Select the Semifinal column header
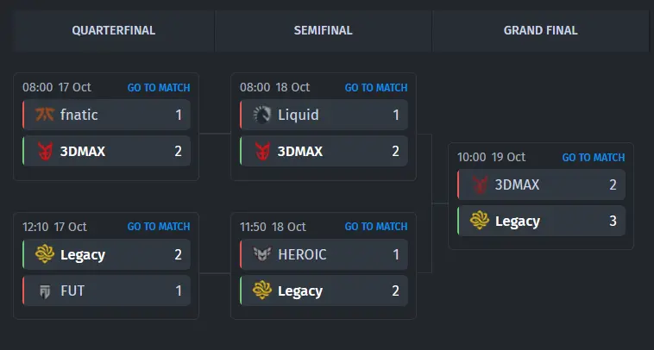654x350 pixels. click(323, 31)
